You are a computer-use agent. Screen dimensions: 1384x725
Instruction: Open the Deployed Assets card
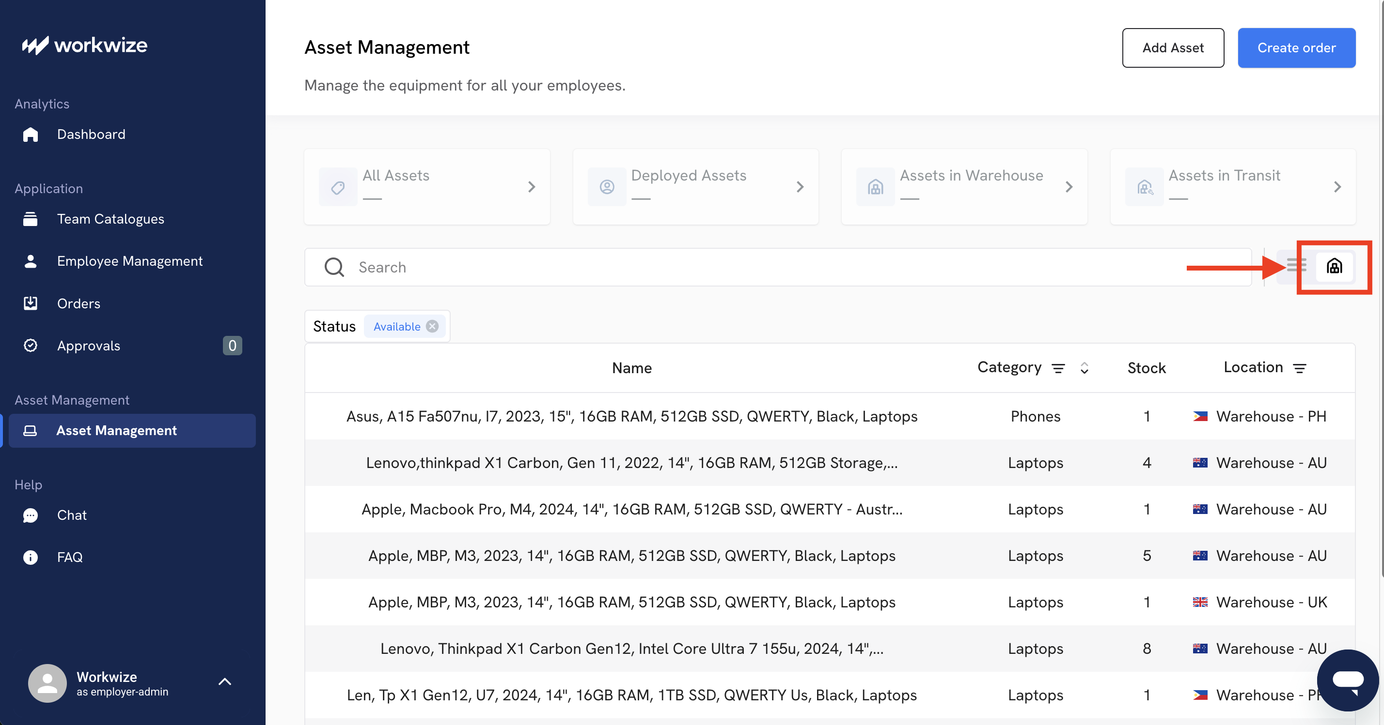click(x=696, y=187)
